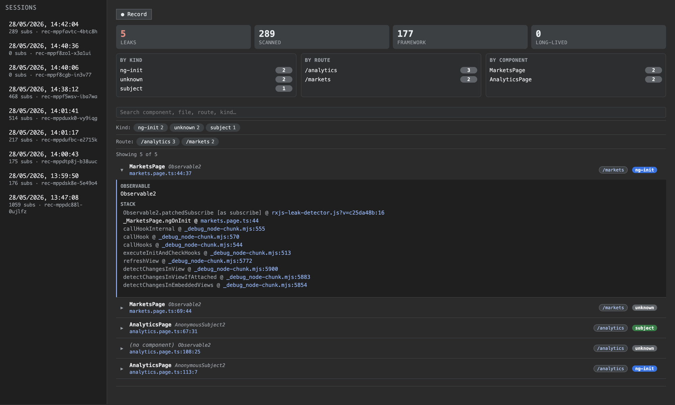This screenshot has height=405, width=675.
Task: Open _debug_node-chunk.mjs:5854 stack link
Action: click(x=265, y=285)
